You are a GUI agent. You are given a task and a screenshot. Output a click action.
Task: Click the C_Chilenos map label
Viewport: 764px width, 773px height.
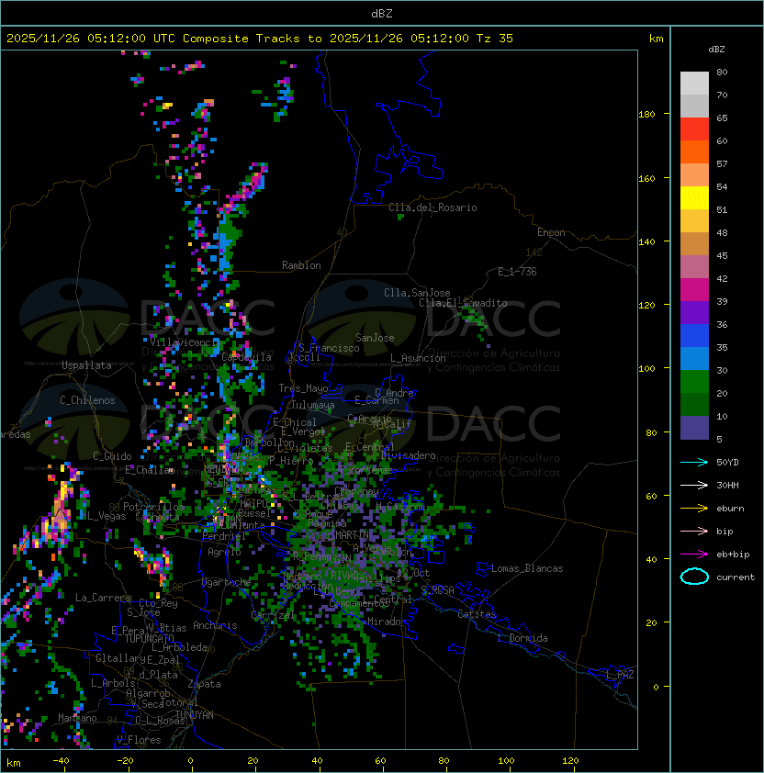click(x=87, y=400)
